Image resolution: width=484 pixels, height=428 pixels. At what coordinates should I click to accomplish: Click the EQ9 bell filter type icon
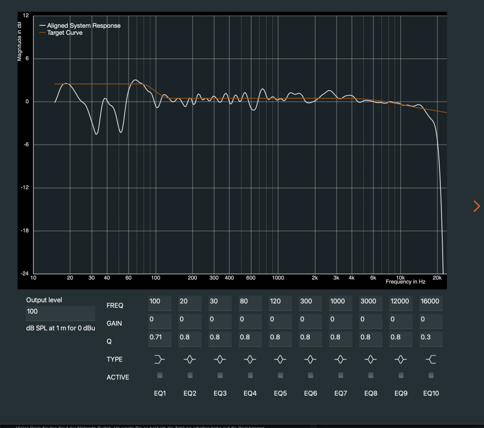click(x=401, y=359)
